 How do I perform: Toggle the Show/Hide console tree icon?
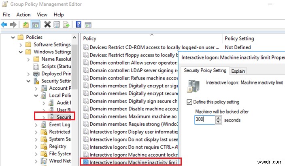point(35,24)
